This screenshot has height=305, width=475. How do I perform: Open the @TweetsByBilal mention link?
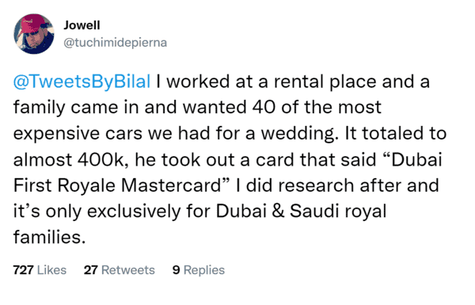(82, 82)
